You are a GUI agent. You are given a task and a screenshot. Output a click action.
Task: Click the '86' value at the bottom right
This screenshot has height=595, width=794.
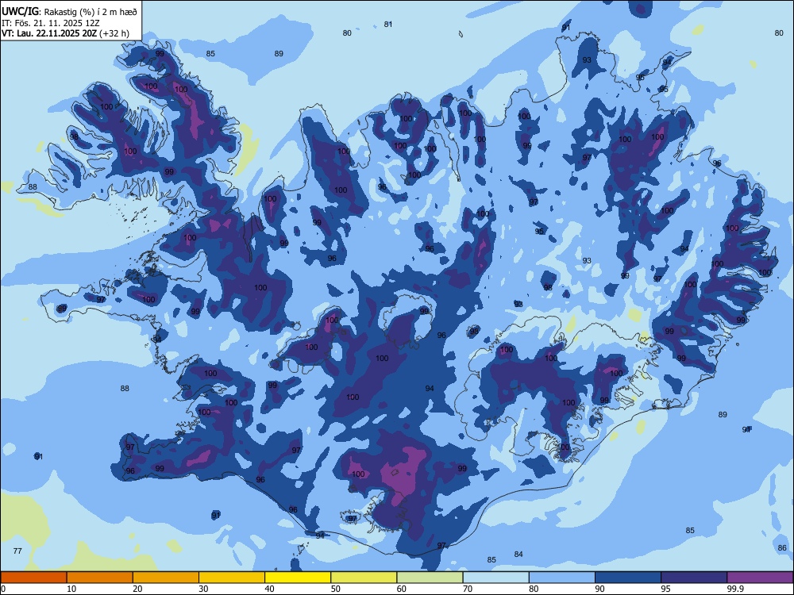coord(782,547)
